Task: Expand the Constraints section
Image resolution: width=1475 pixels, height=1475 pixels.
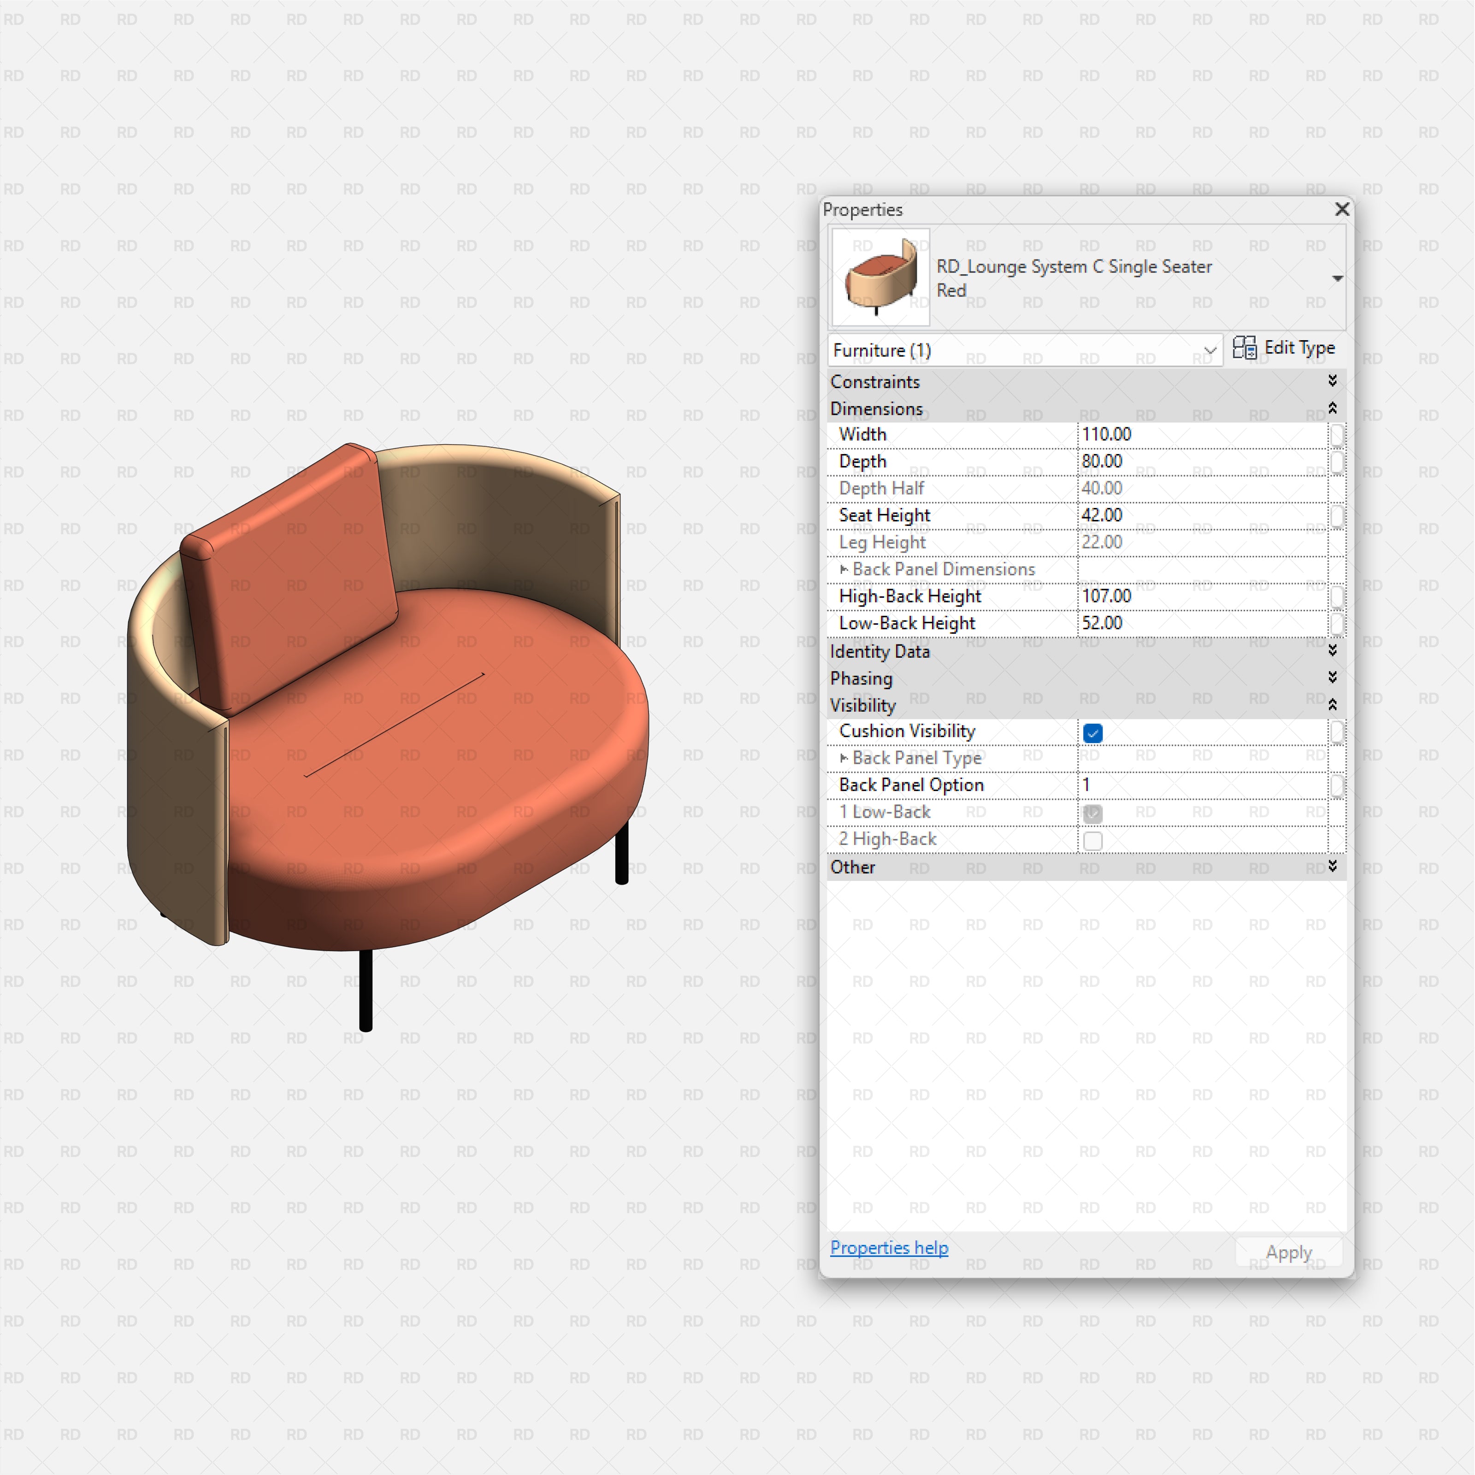Action: pos(1333,381)
